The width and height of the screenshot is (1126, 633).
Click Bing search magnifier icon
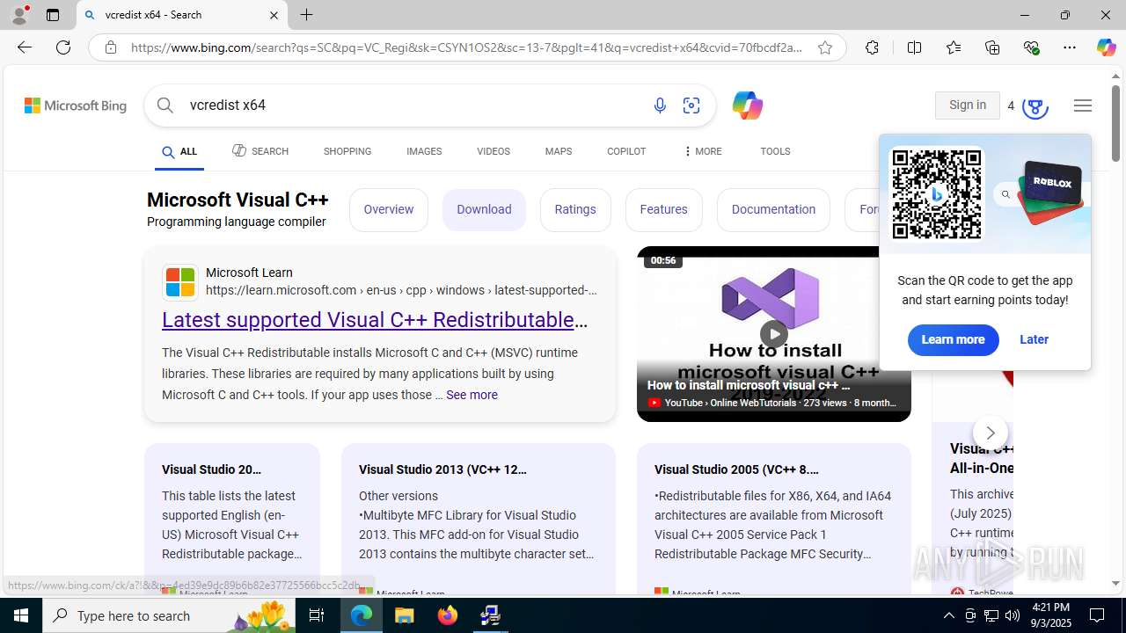(165, 105)
